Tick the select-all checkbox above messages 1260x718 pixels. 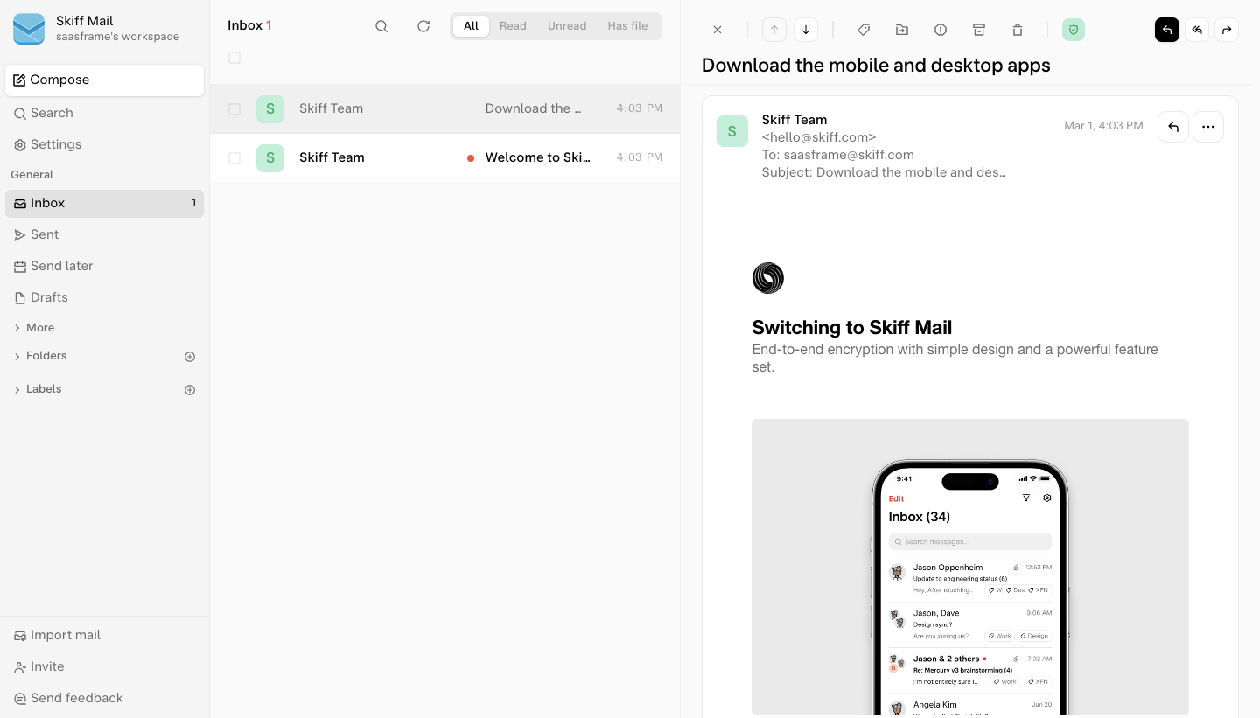click(x=234, y=58)
